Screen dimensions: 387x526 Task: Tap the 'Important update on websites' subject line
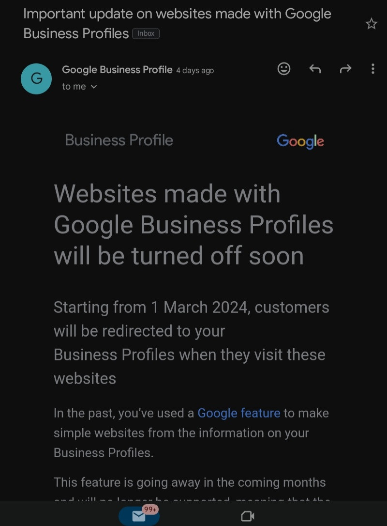177,14
